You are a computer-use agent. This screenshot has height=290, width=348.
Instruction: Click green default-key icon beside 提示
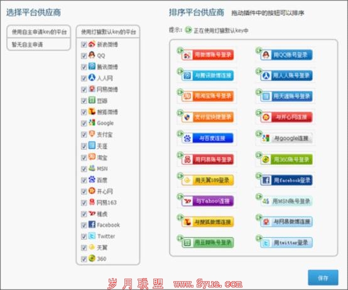click(x=188, y=30)
